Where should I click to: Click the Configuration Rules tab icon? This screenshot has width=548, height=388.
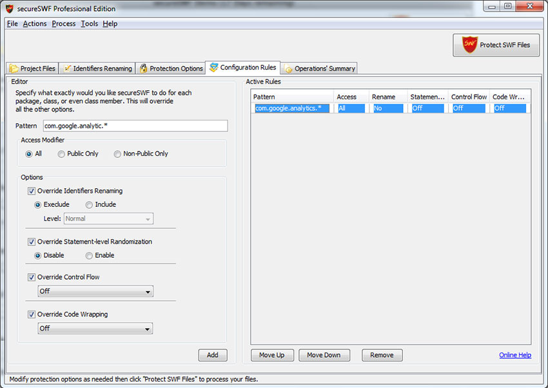pyautogui.click(x=214, y=68)
